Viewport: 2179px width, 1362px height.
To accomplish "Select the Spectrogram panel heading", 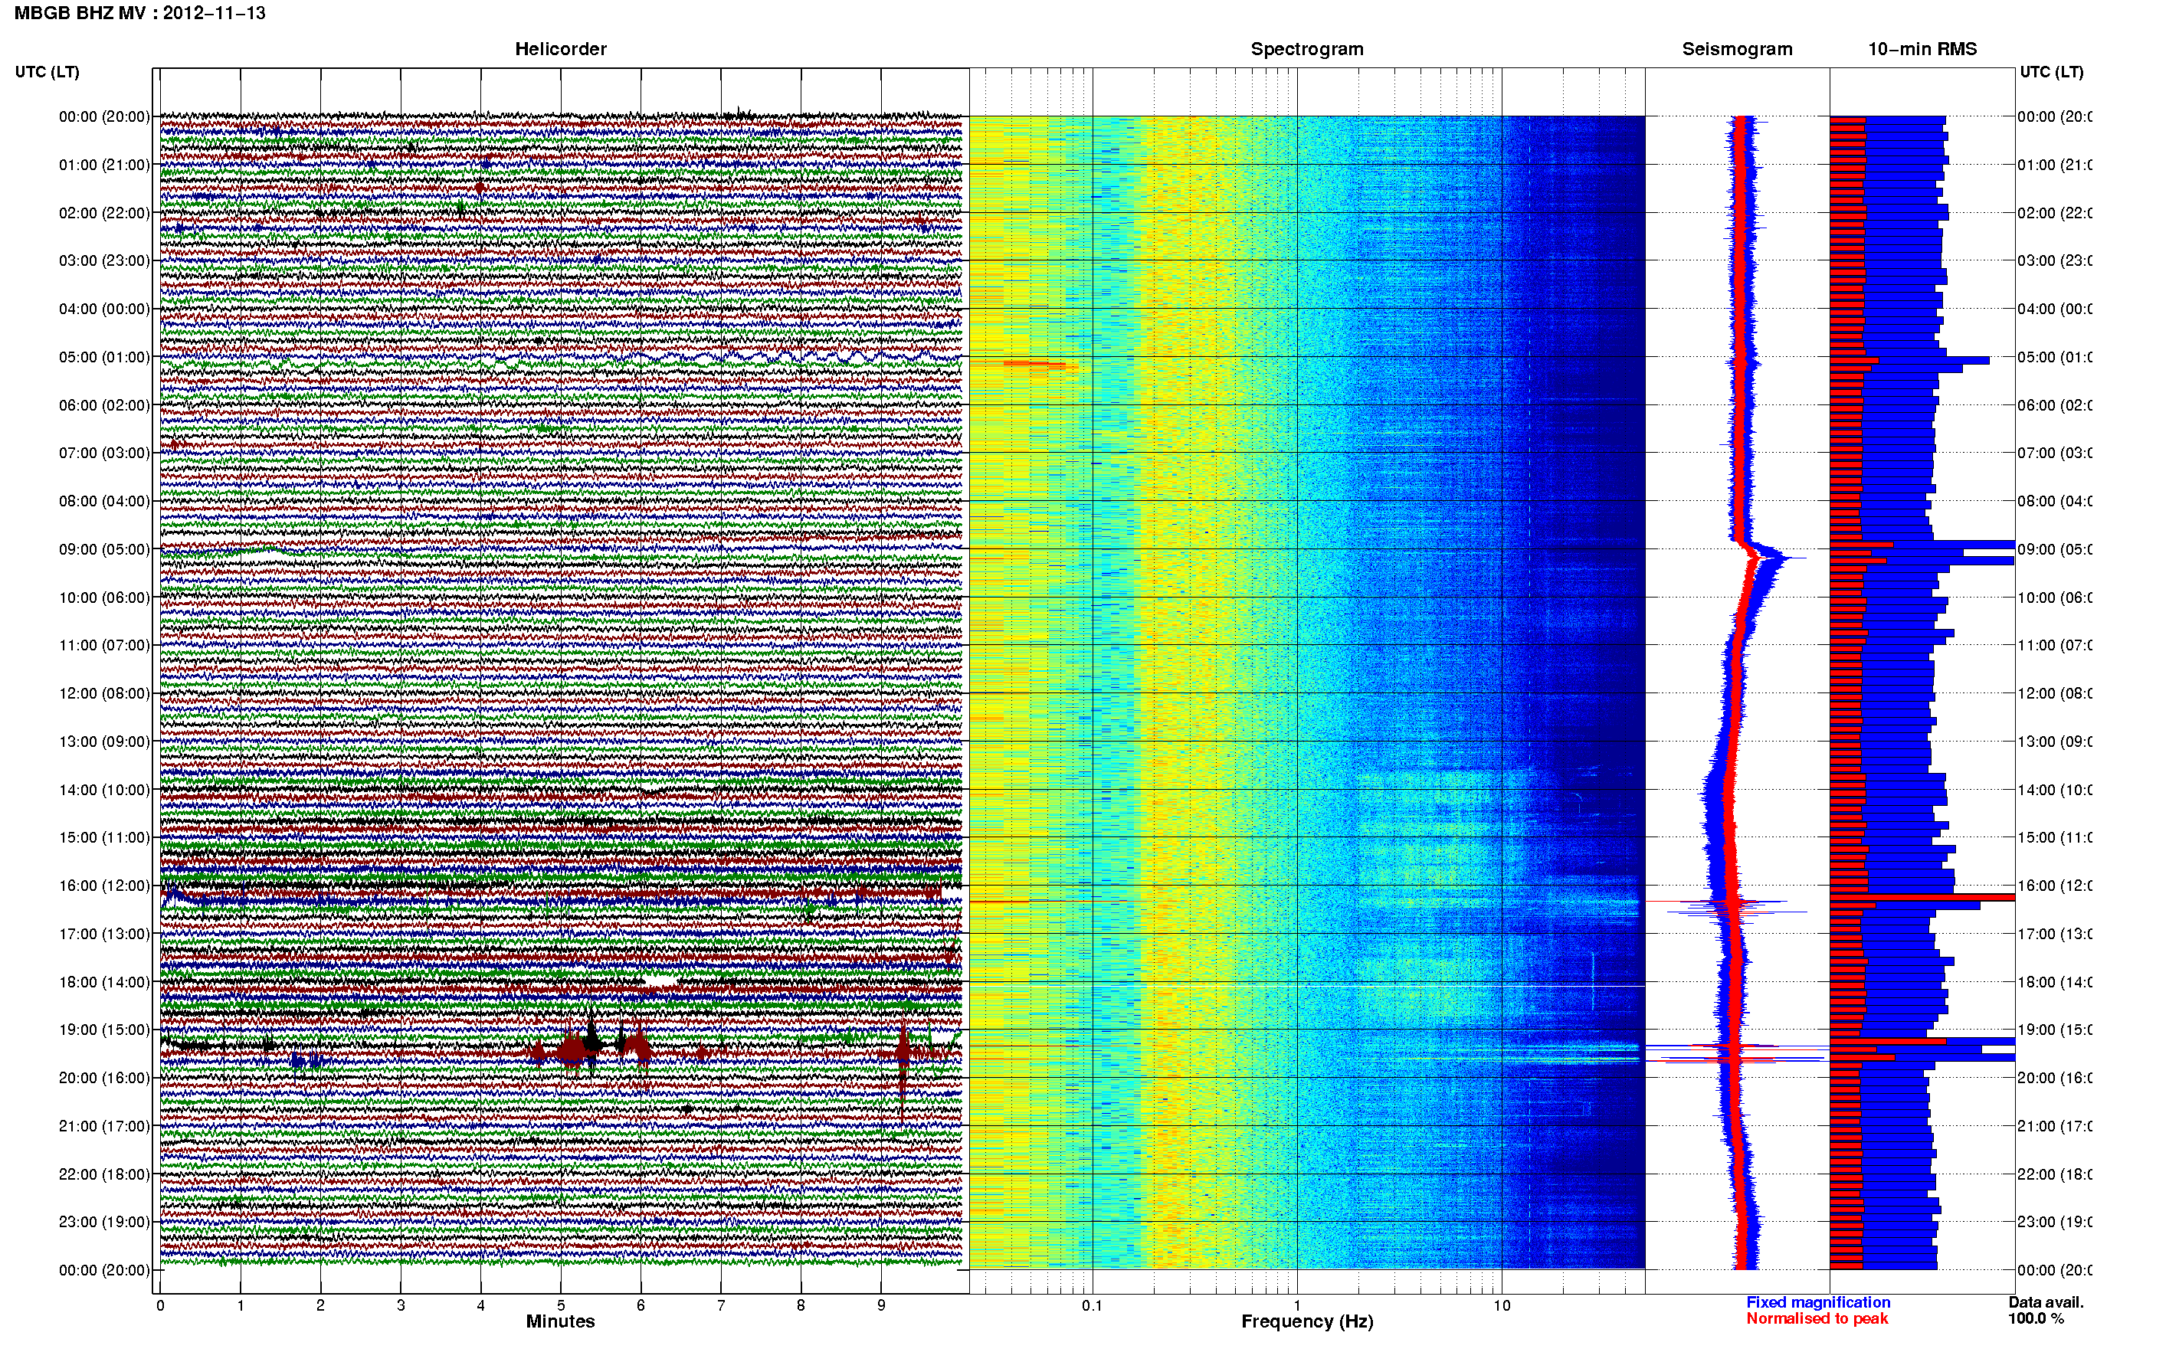I will [x=1306, y=49].
